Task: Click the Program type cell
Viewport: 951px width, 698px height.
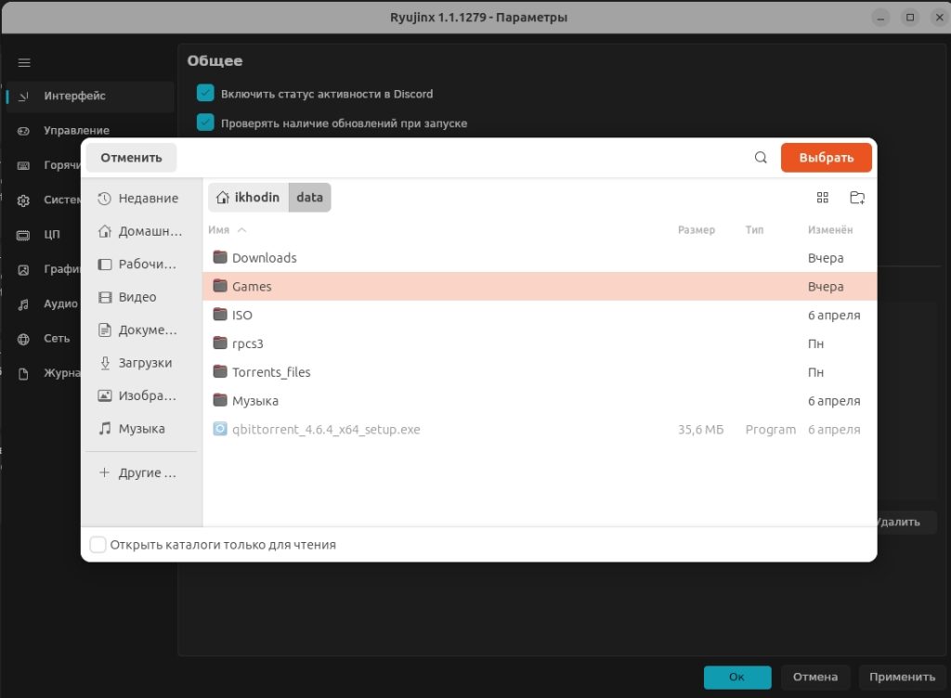Action: (770, 429)
